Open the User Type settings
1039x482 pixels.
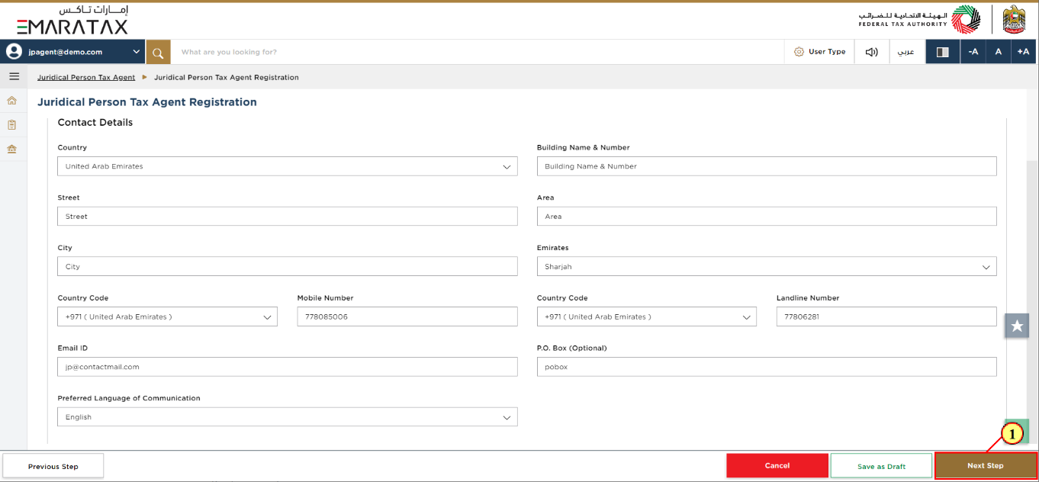point(820,52)
